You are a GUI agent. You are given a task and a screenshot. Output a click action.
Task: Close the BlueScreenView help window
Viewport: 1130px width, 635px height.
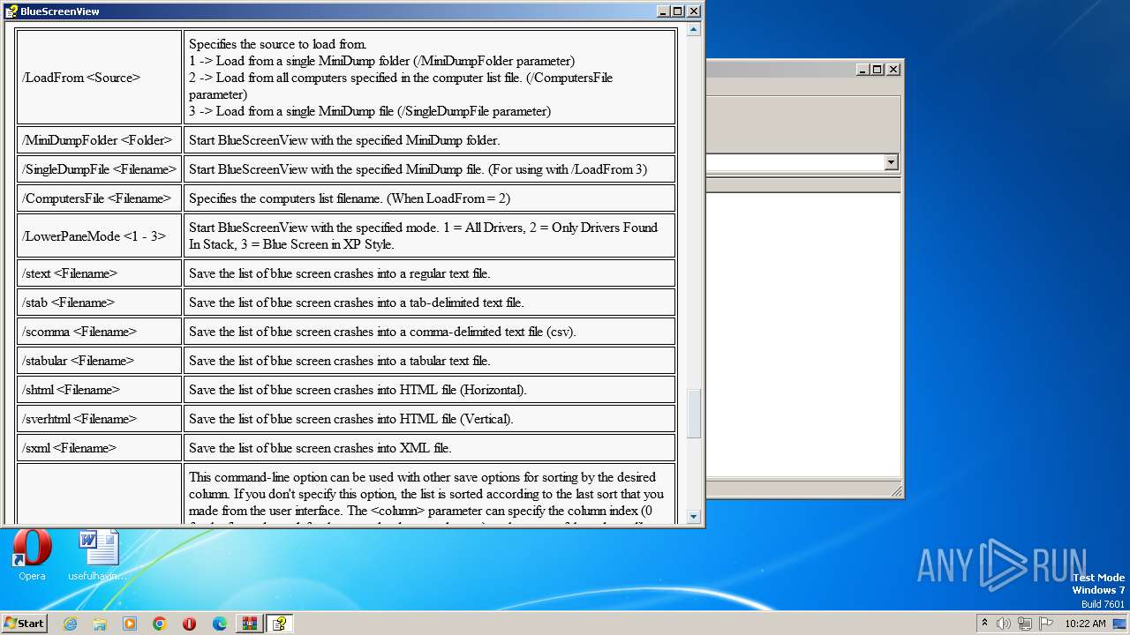(x=693, y=11)
